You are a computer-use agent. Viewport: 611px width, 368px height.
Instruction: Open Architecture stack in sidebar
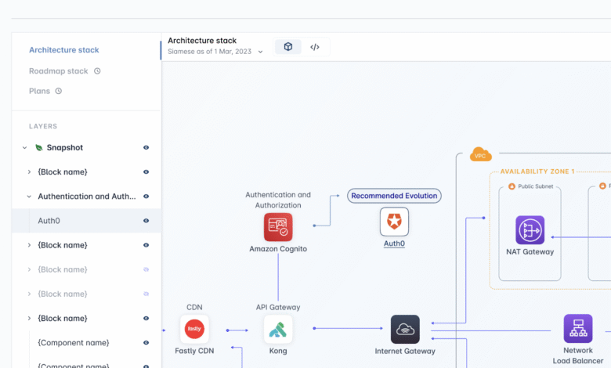(x=64, y=50)
